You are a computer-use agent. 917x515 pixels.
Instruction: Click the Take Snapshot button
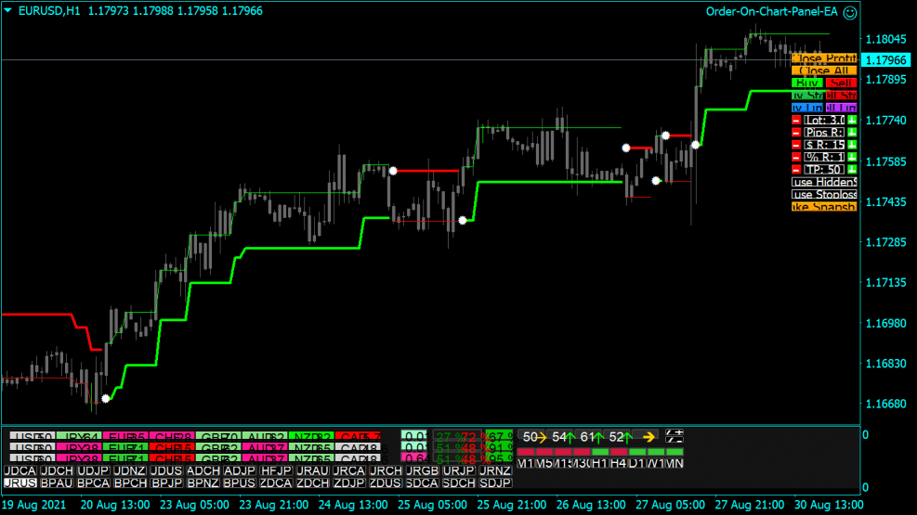[824, 207]
